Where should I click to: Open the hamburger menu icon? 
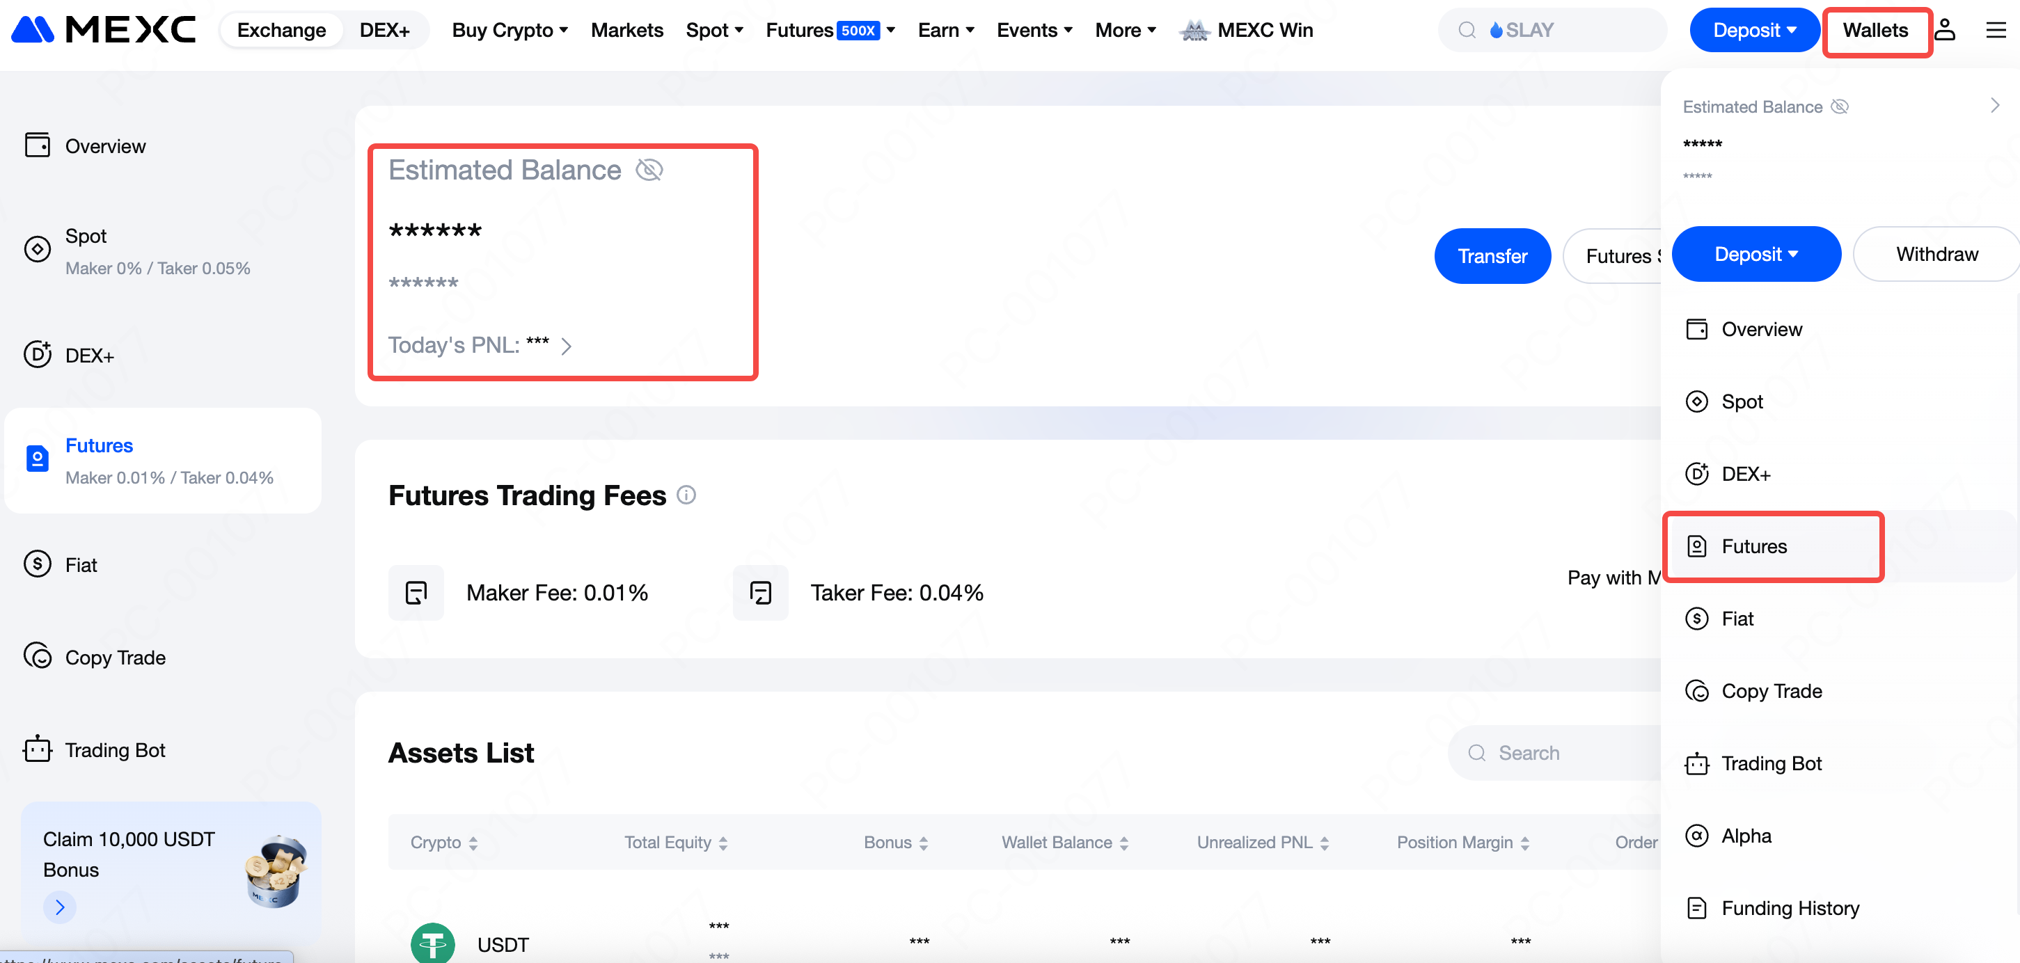pos(1995,30)
